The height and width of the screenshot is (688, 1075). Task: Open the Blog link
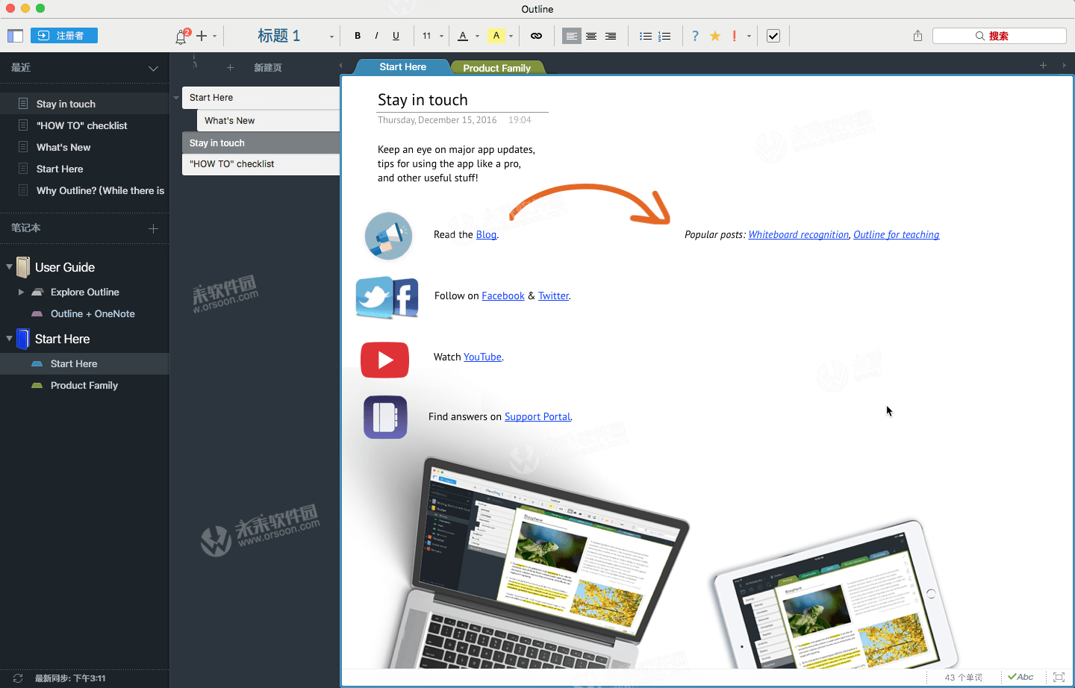point(486,234)
